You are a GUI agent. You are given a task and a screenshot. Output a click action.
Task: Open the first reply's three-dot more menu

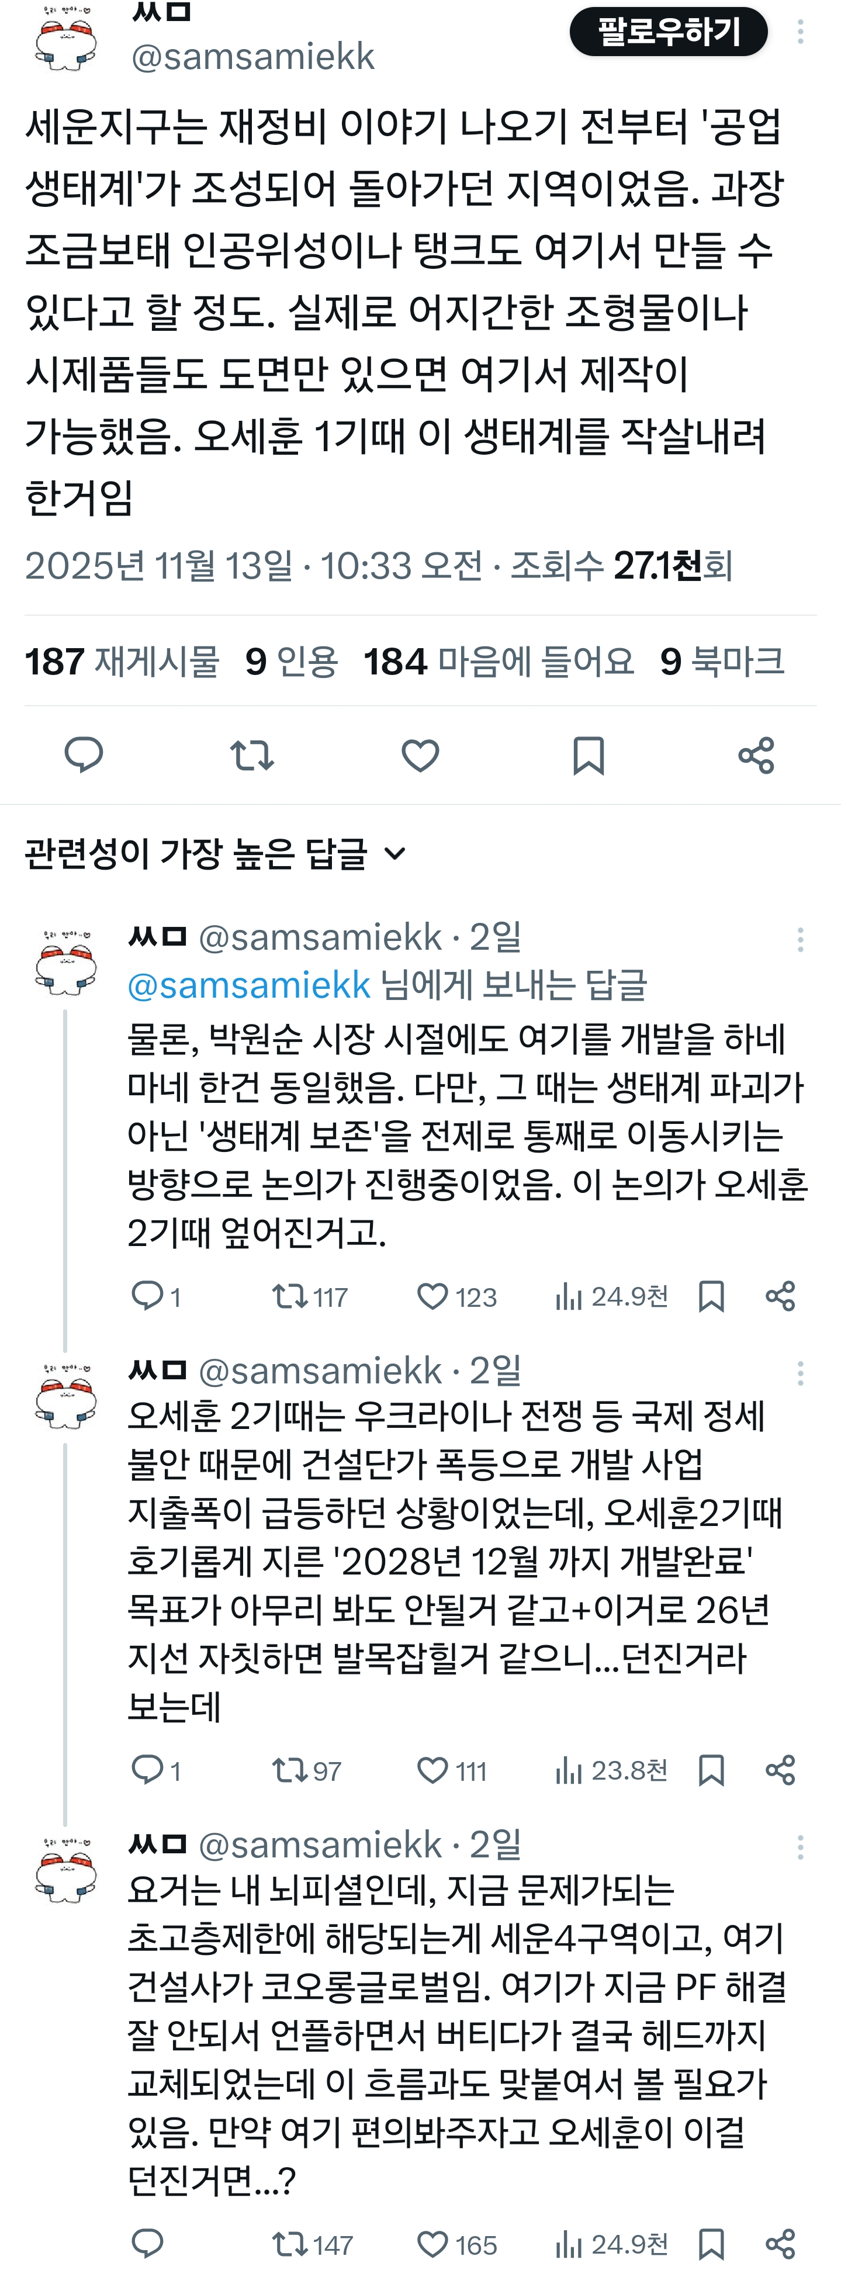point(800,939)
